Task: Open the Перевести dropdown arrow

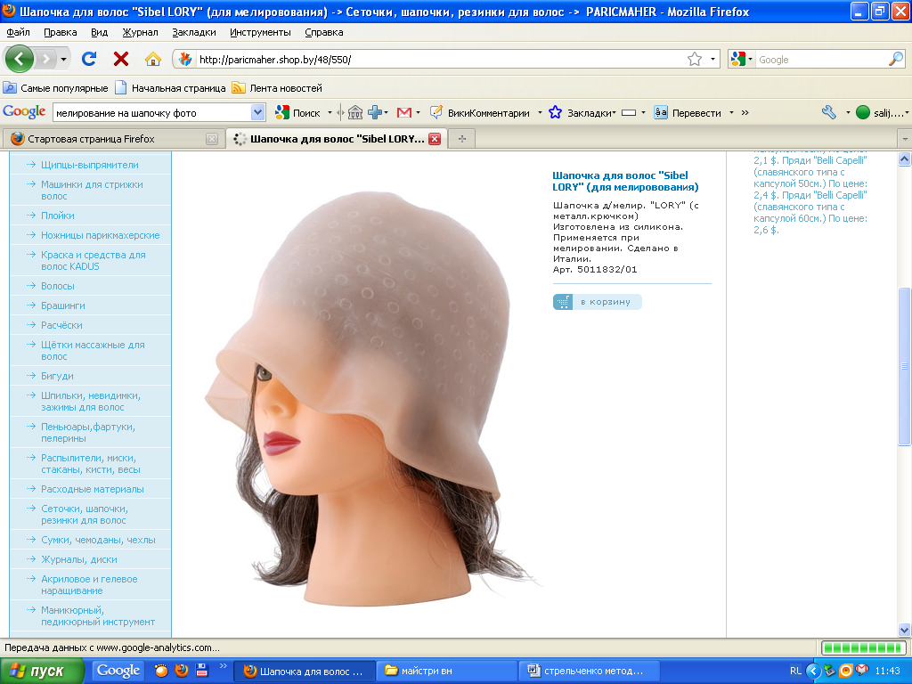Action: 731,113
